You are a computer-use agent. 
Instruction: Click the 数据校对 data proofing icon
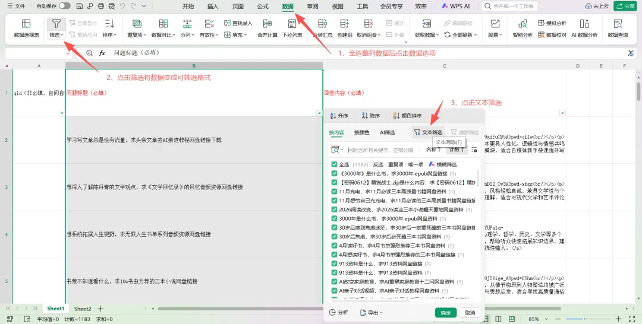pos(542,35)
